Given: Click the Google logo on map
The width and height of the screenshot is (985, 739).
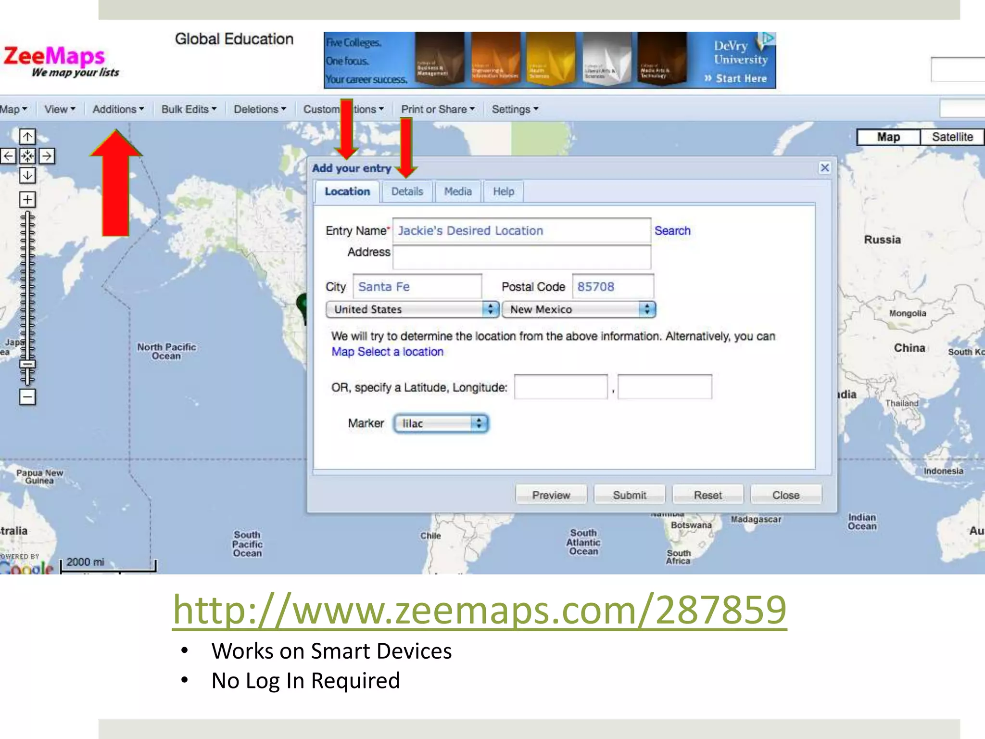Looking at the screenshot, I should click(27, 568).
